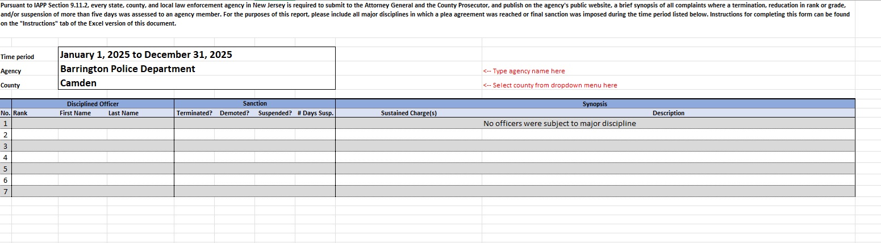Click the Terminated? column header
881x243 pixels.
click(194, 113)
